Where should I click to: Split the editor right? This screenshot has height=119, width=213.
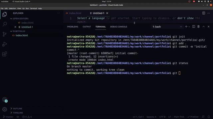pos(203,13)
